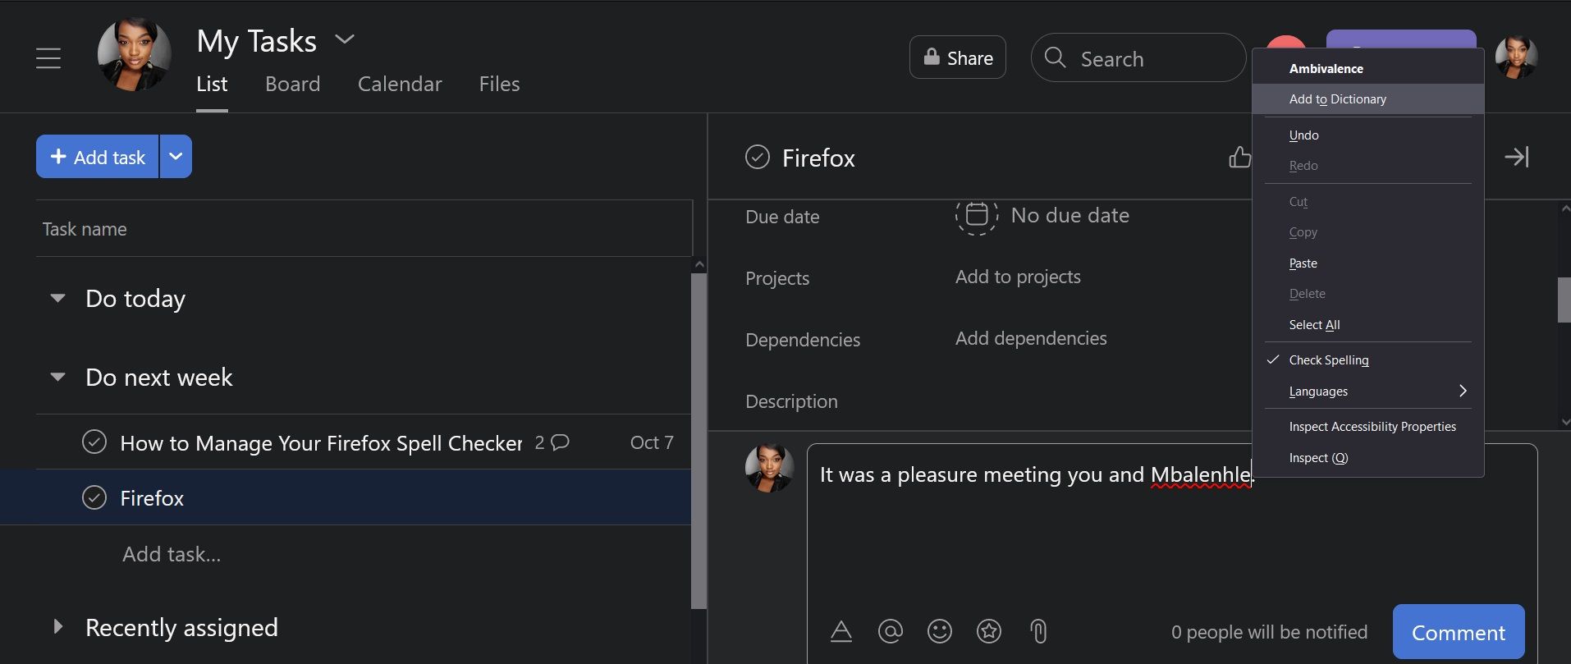Collapse the Do today section
The width and height of the screenshot is (1571, 664).
[x=57, y=298]
